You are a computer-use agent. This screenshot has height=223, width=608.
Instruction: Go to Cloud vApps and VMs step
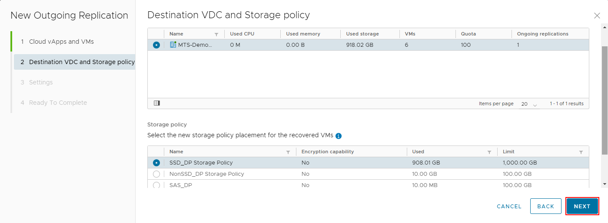click(61, 42)
